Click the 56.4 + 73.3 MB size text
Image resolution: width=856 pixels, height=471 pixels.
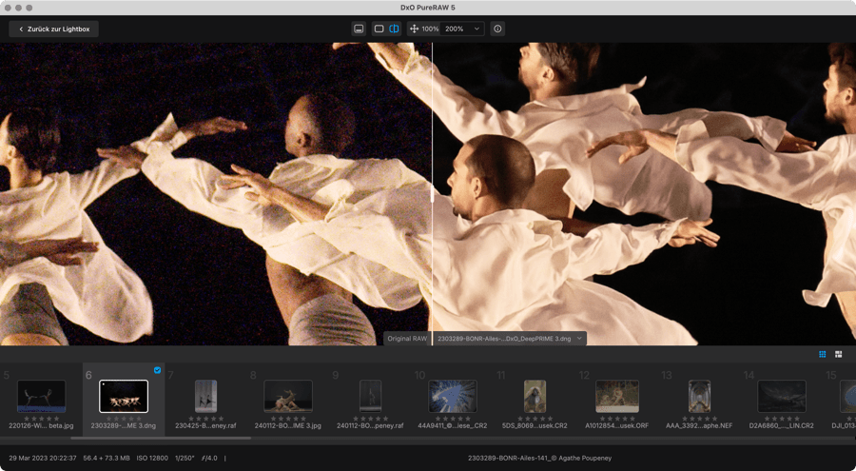106,458
